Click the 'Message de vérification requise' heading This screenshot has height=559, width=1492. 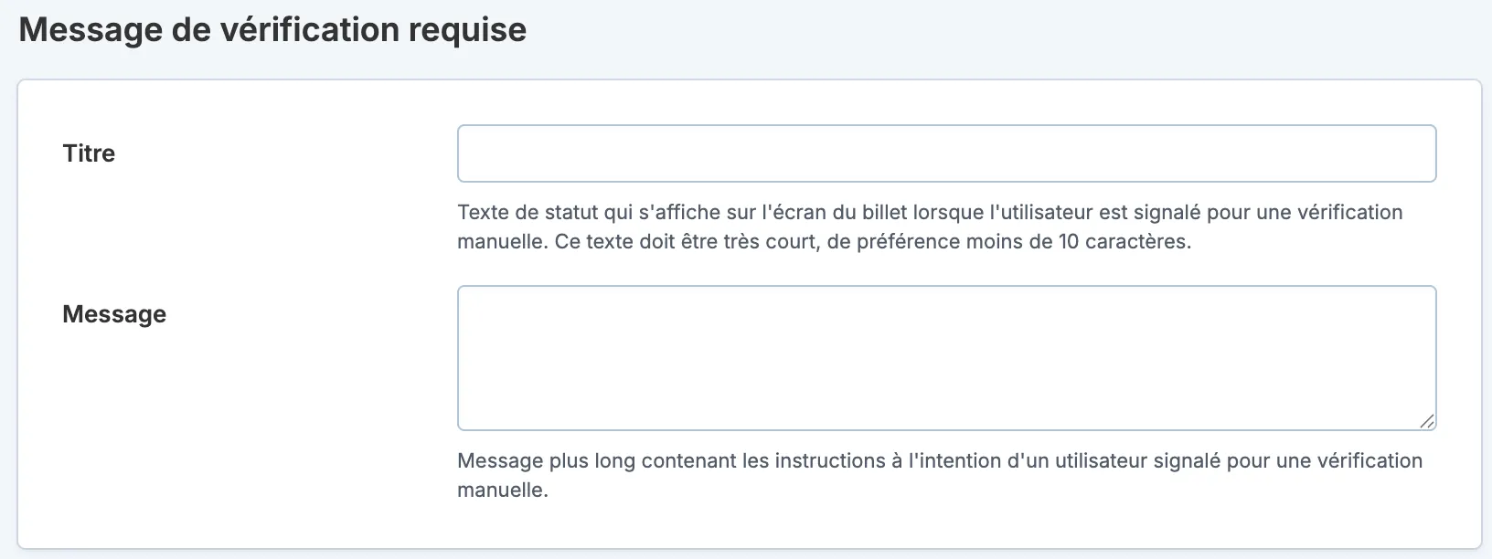tap(272, 30)
